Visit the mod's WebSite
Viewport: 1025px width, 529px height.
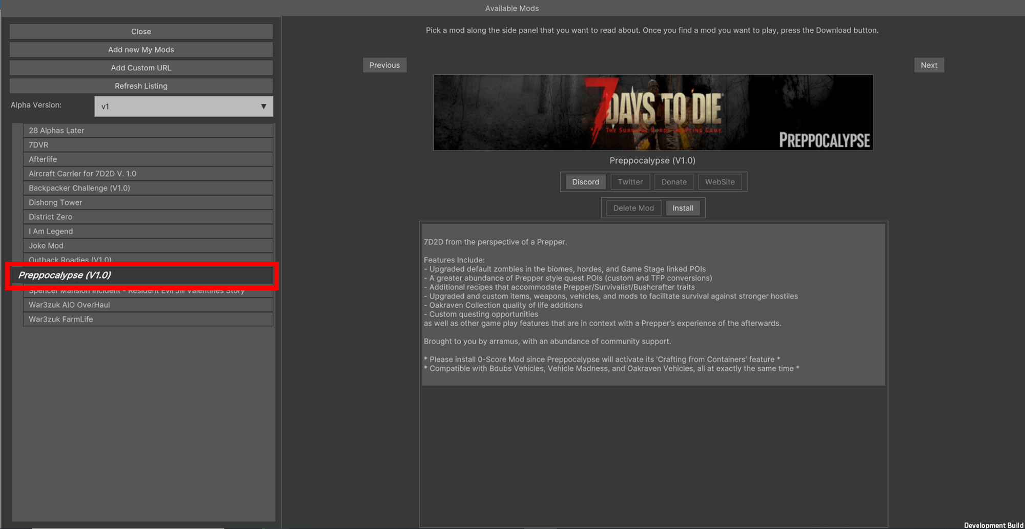pyautogui.click(x=720, y=182)
